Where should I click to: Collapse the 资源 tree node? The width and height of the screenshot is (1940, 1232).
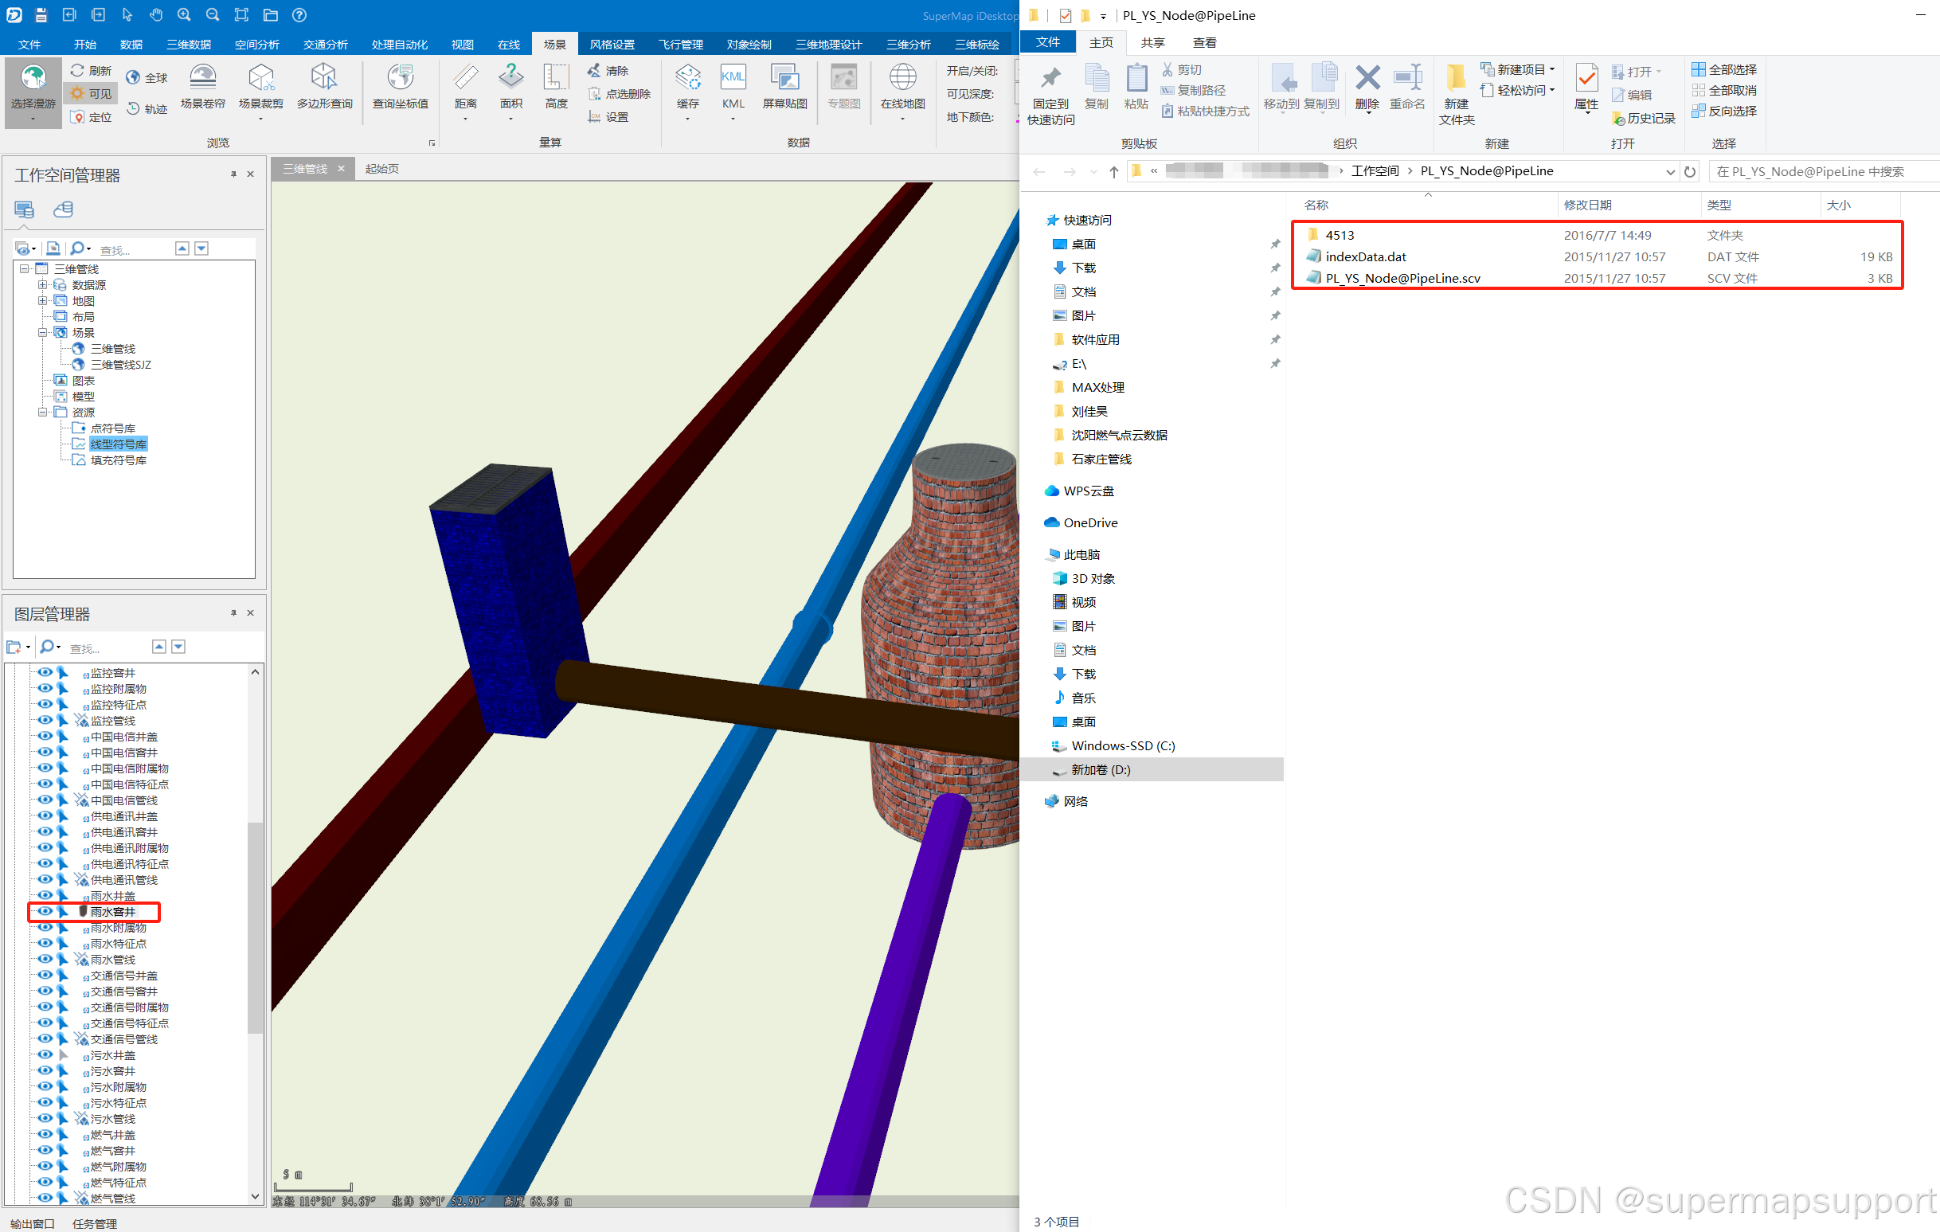(43, 412)
